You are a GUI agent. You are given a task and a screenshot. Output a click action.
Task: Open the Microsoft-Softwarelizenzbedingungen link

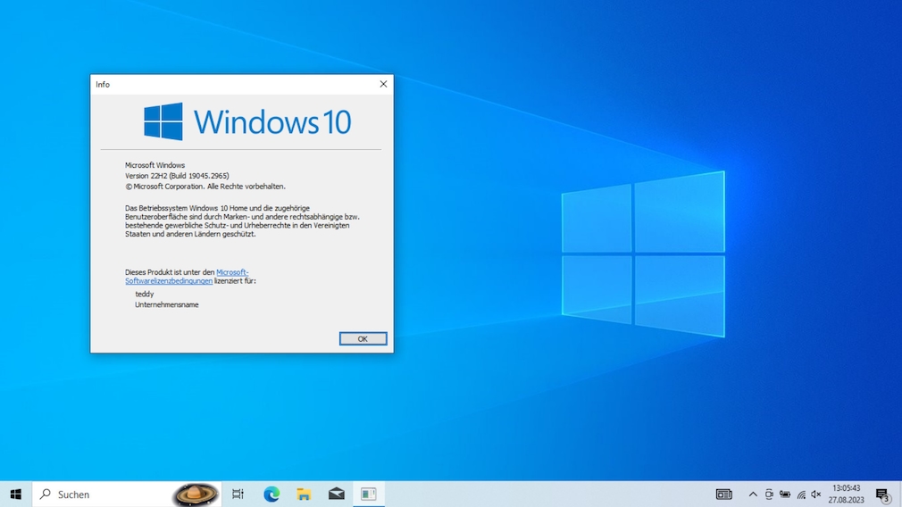pyautogui.click(x=232, y=272)
